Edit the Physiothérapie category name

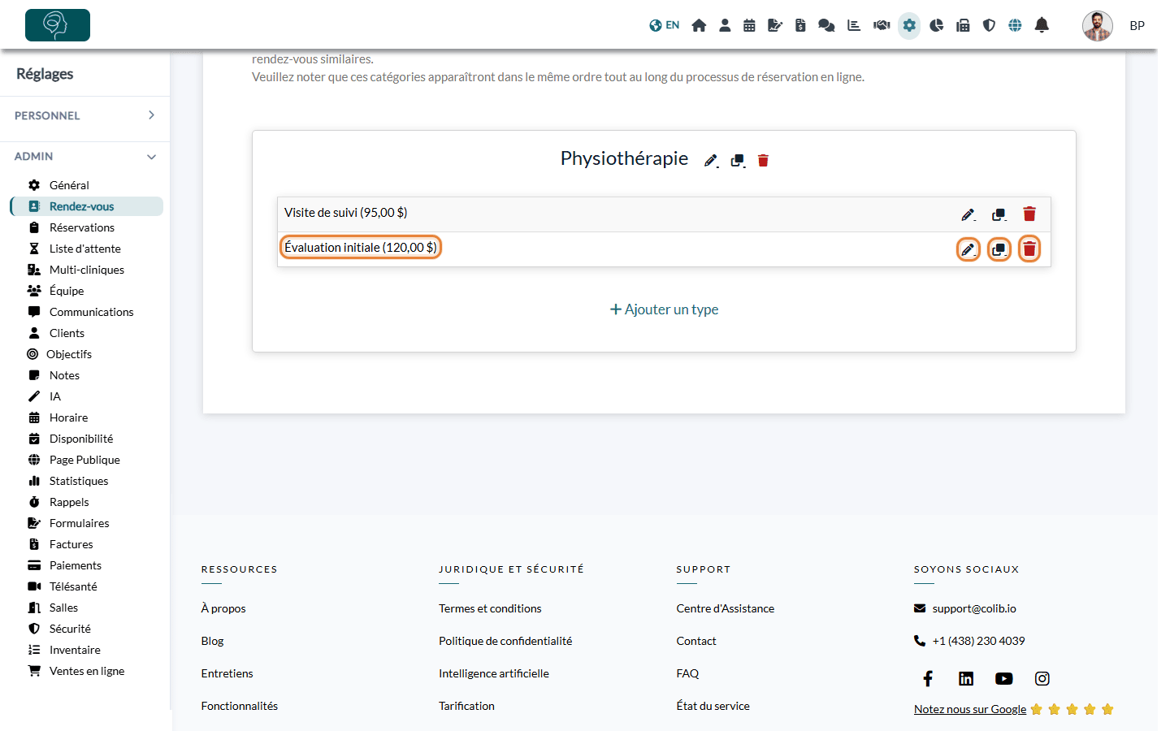[x=711, y=160]
